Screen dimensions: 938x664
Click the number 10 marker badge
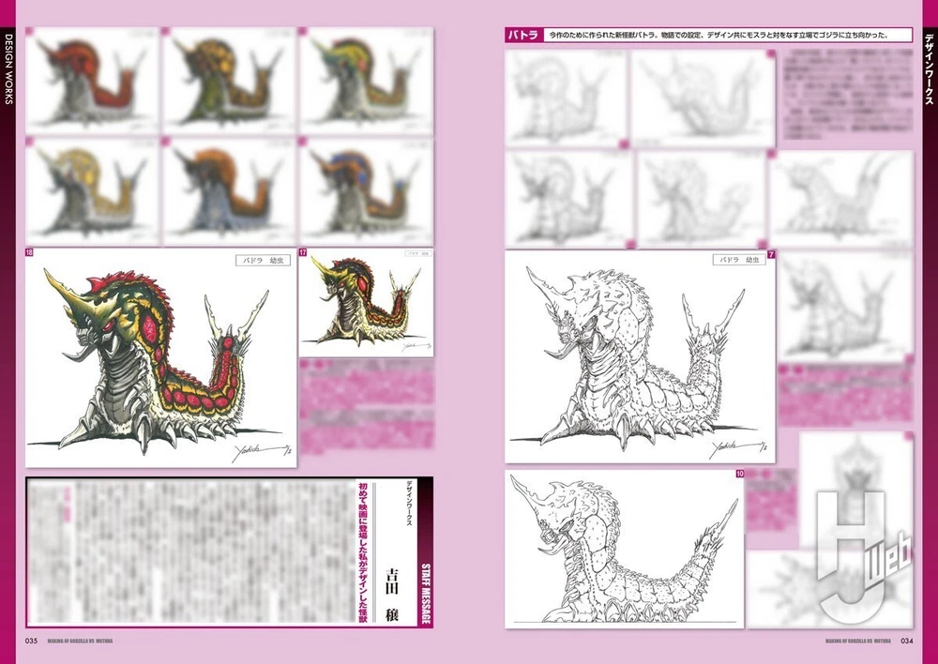[x=740, y=475]
